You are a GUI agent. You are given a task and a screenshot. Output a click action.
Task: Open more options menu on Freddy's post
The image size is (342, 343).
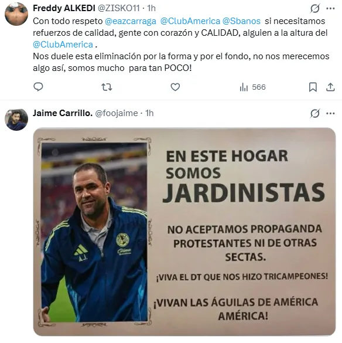[330, 9]
